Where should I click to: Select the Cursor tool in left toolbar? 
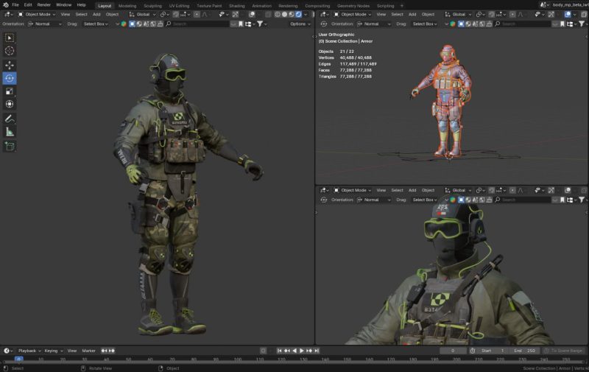coord(10,50)
